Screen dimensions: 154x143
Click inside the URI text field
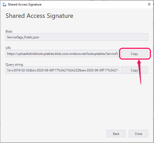click(x=62, y=54)
